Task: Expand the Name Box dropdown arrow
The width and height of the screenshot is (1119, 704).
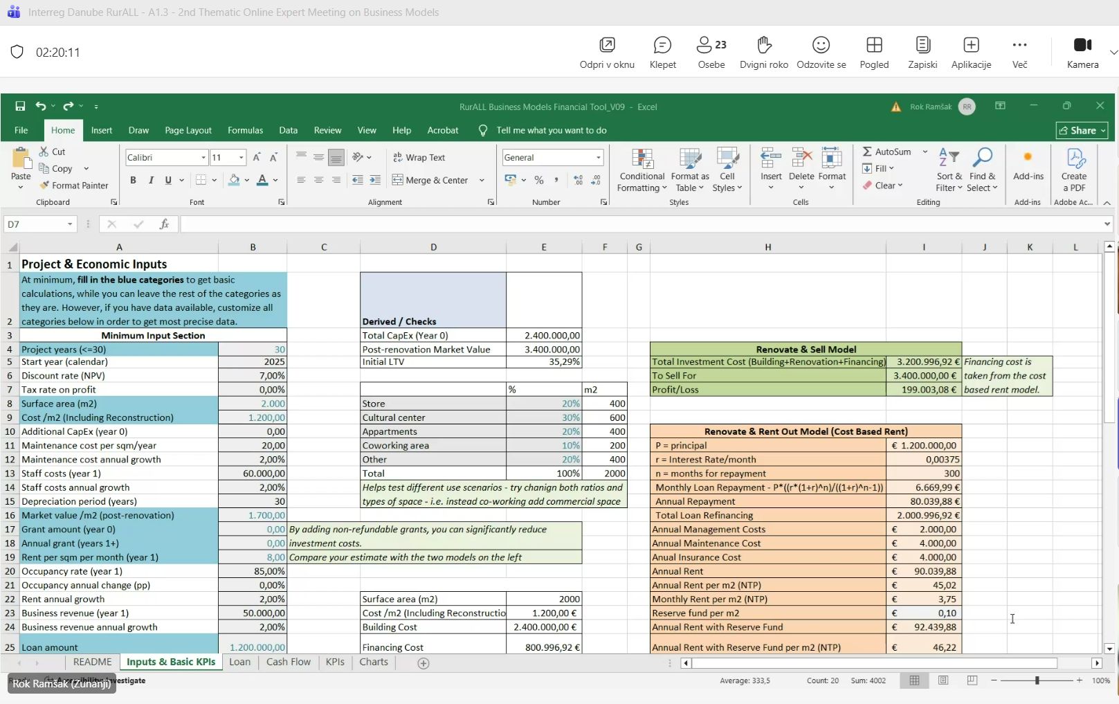Action: pyautogui.click(x=70, y=224)
